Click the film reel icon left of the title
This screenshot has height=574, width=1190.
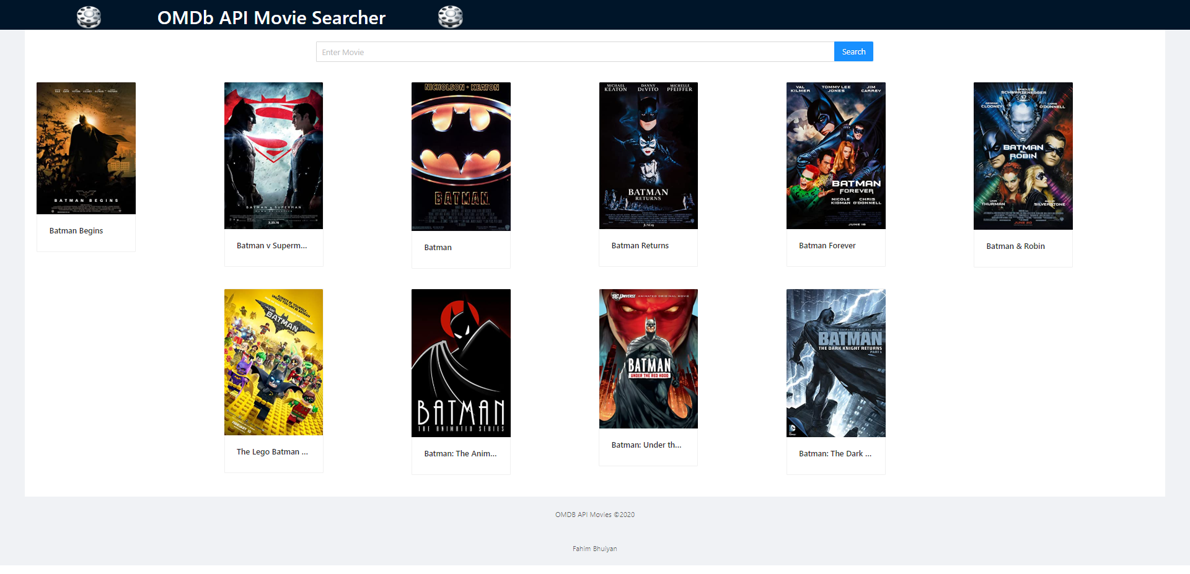pos(89,17)
